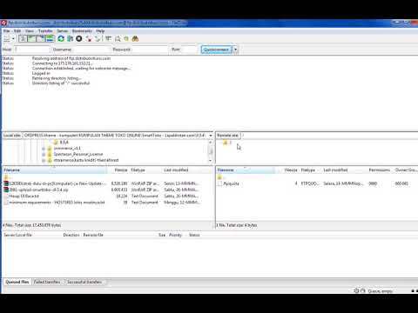Screen dimensions: 418x313
Task: Expand the ecommerce_v1.1 folder node
Action: tap(44, 149)
